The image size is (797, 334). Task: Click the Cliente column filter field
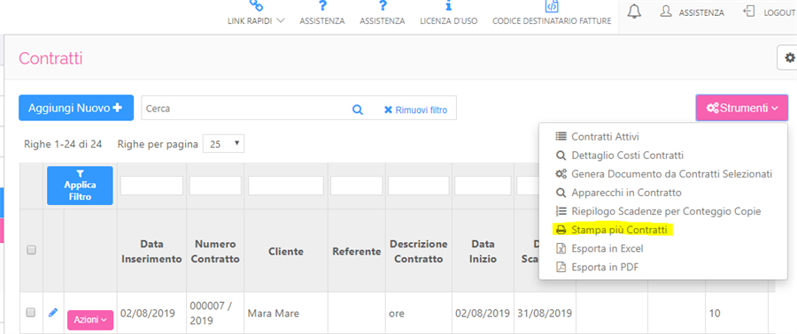click(286, 186)
